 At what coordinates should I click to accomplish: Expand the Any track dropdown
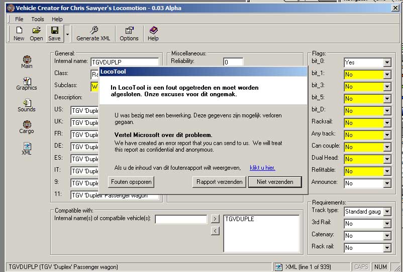(387, 135)
